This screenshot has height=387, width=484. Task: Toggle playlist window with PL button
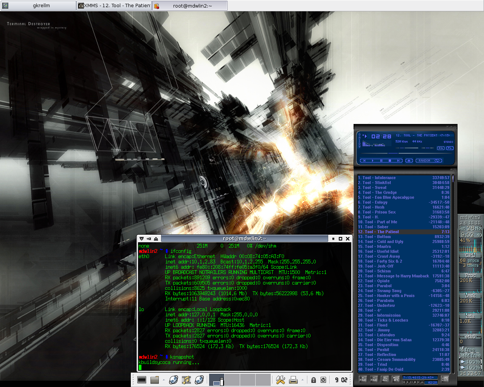click(x=449, y=148)
